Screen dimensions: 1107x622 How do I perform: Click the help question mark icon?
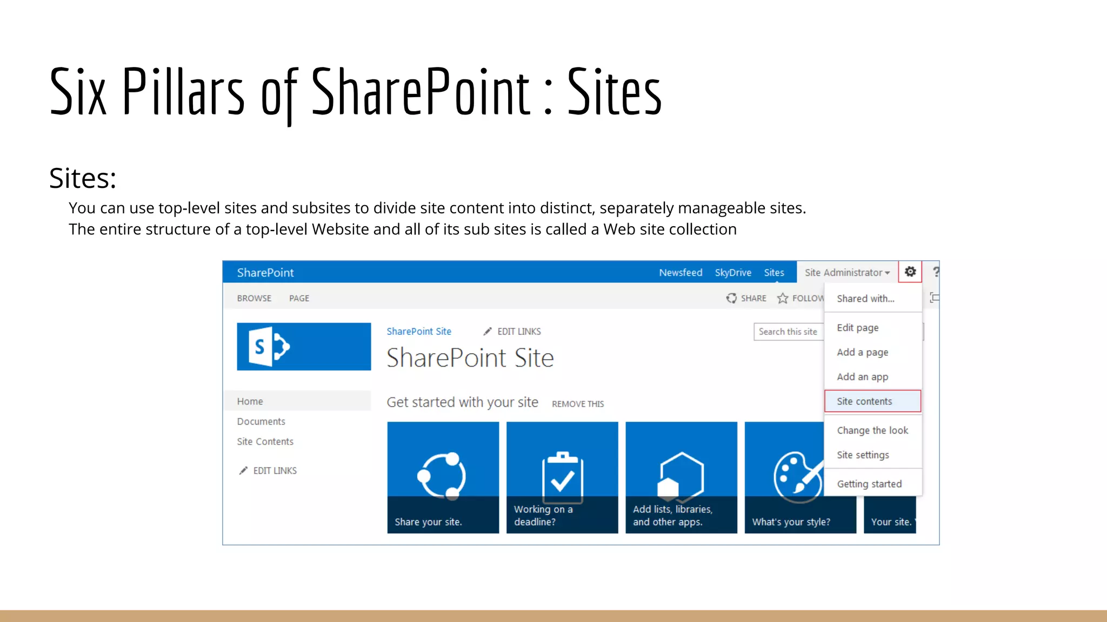936,272
